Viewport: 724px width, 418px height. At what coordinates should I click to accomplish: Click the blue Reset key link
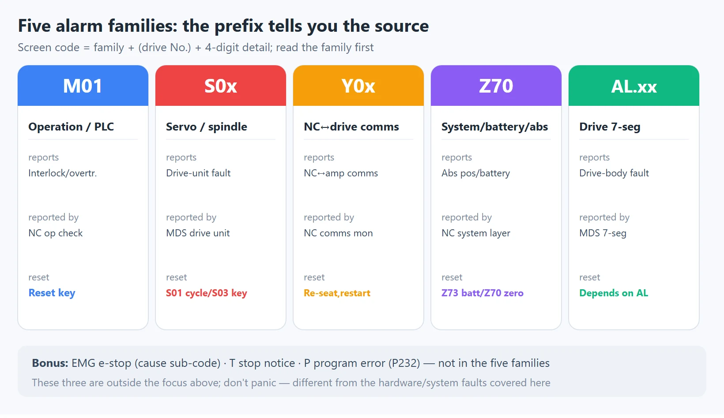tap(52, 293)
